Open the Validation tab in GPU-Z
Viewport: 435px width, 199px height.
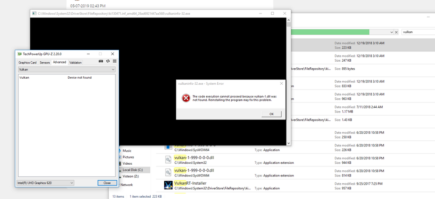75,63
